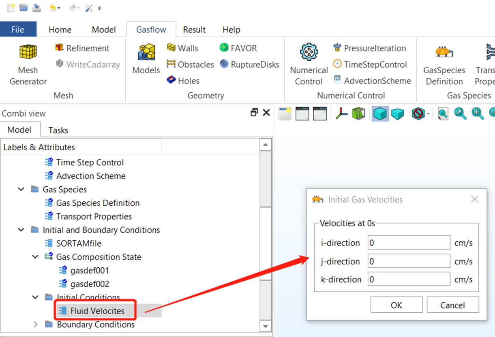The height and width of the screenshot is (337, 495).
Task: Create a new document from the quick access toolbar
Action: (x=11, y=8)
